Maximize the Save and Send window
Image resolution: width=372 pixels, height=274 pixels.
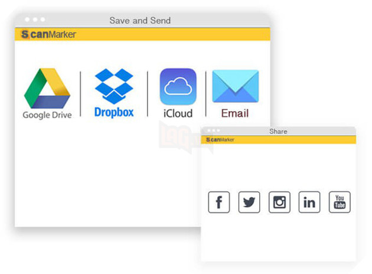coord(43,20)
